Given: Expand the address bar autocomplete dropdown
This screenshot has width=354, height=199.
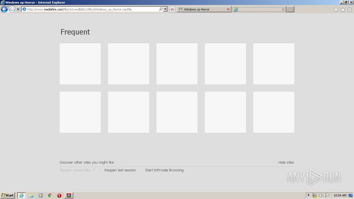Looking at the screenshot, I should pyautogui.click(x=165, y=9).
